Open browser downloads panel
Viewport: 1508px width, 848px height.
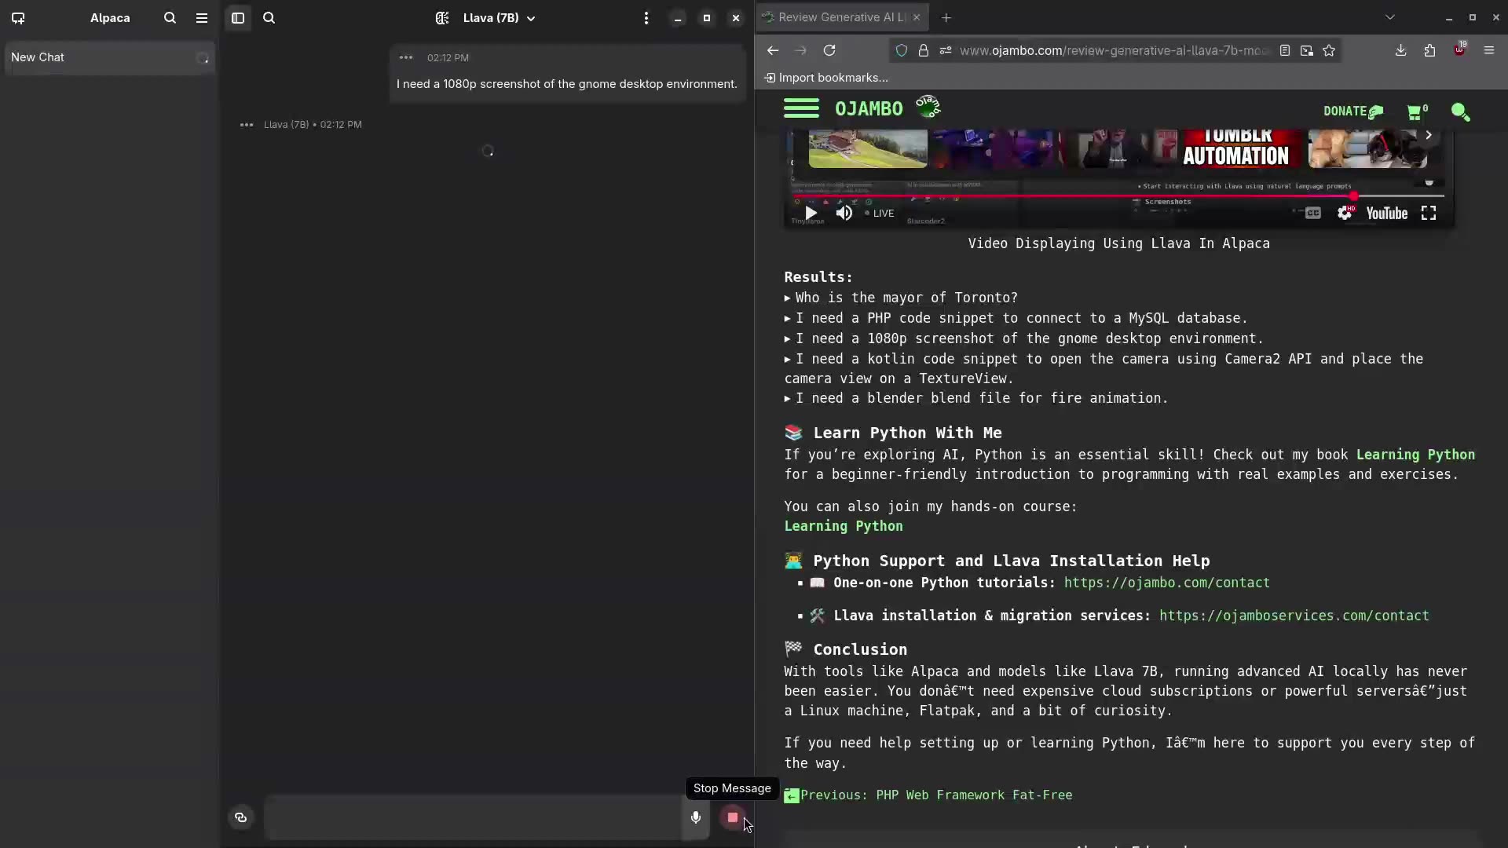1401,50
